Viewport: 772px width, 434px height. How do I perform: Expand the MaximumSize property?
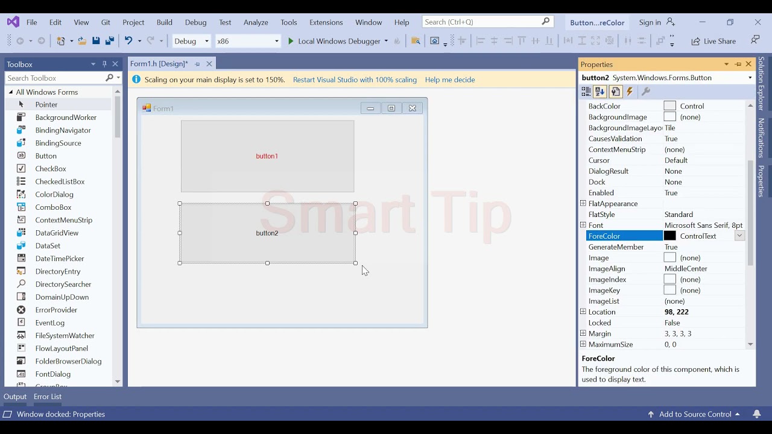(583, 344)
